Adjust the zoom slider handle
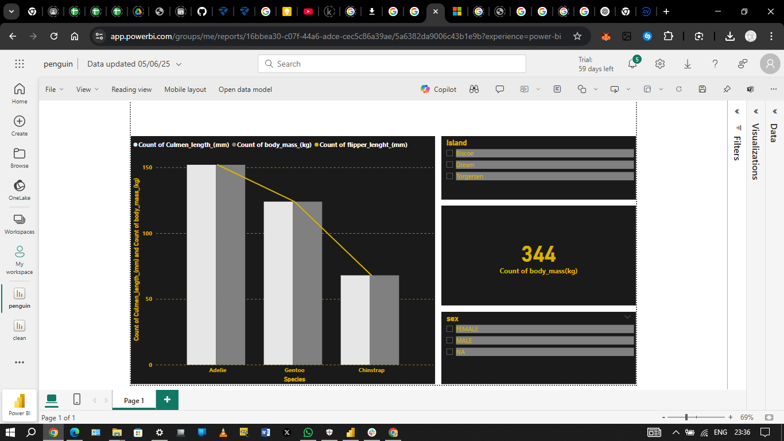 (686, 417)
